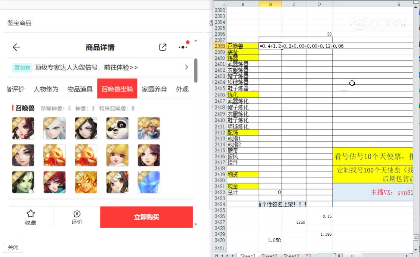Click the 还价 counter-offer icon
This screenshot has height=257, width=420.
pyautogui.click(x=76, y=217)
